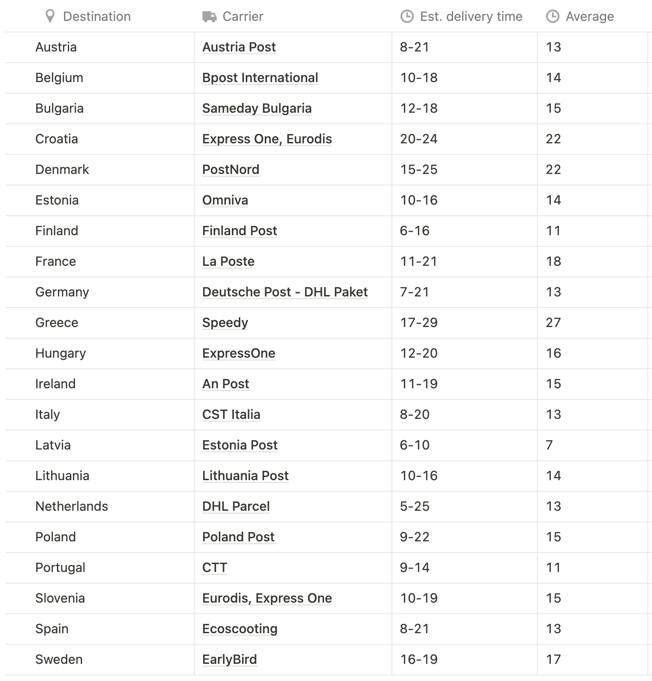The width and height of the screenshot is (652, 681).
Task: Click the location pin icon beside Destination
Action: point(50,17)
